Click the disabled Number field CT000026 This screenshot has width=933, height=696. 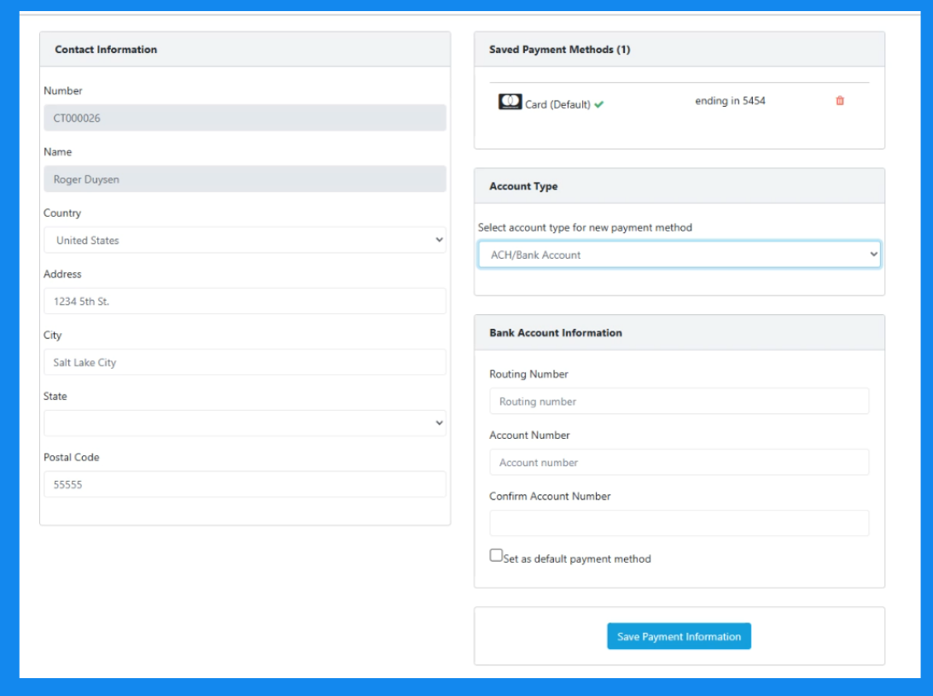click(244, 118)
